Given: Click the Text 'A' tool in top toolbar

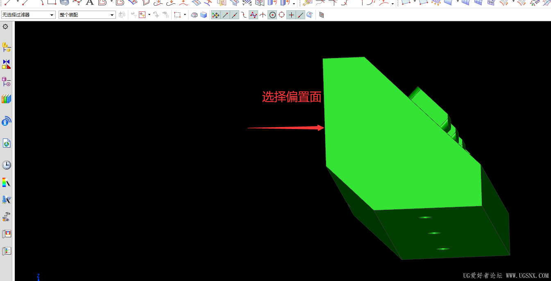Looking at the screenshot, I should click(89, 2).
